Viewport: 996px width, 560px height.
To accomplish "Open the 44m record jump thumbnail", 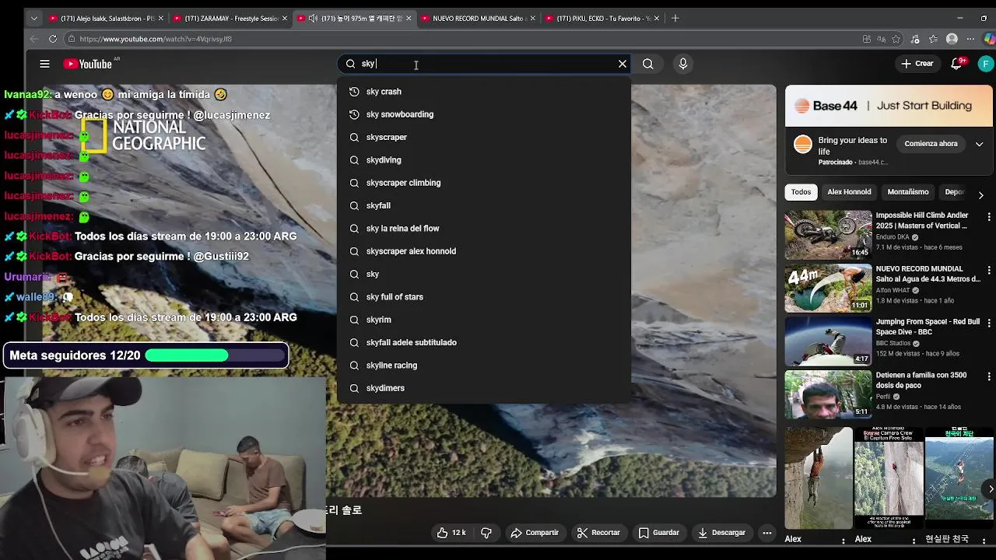I will (x=828, y=288).
